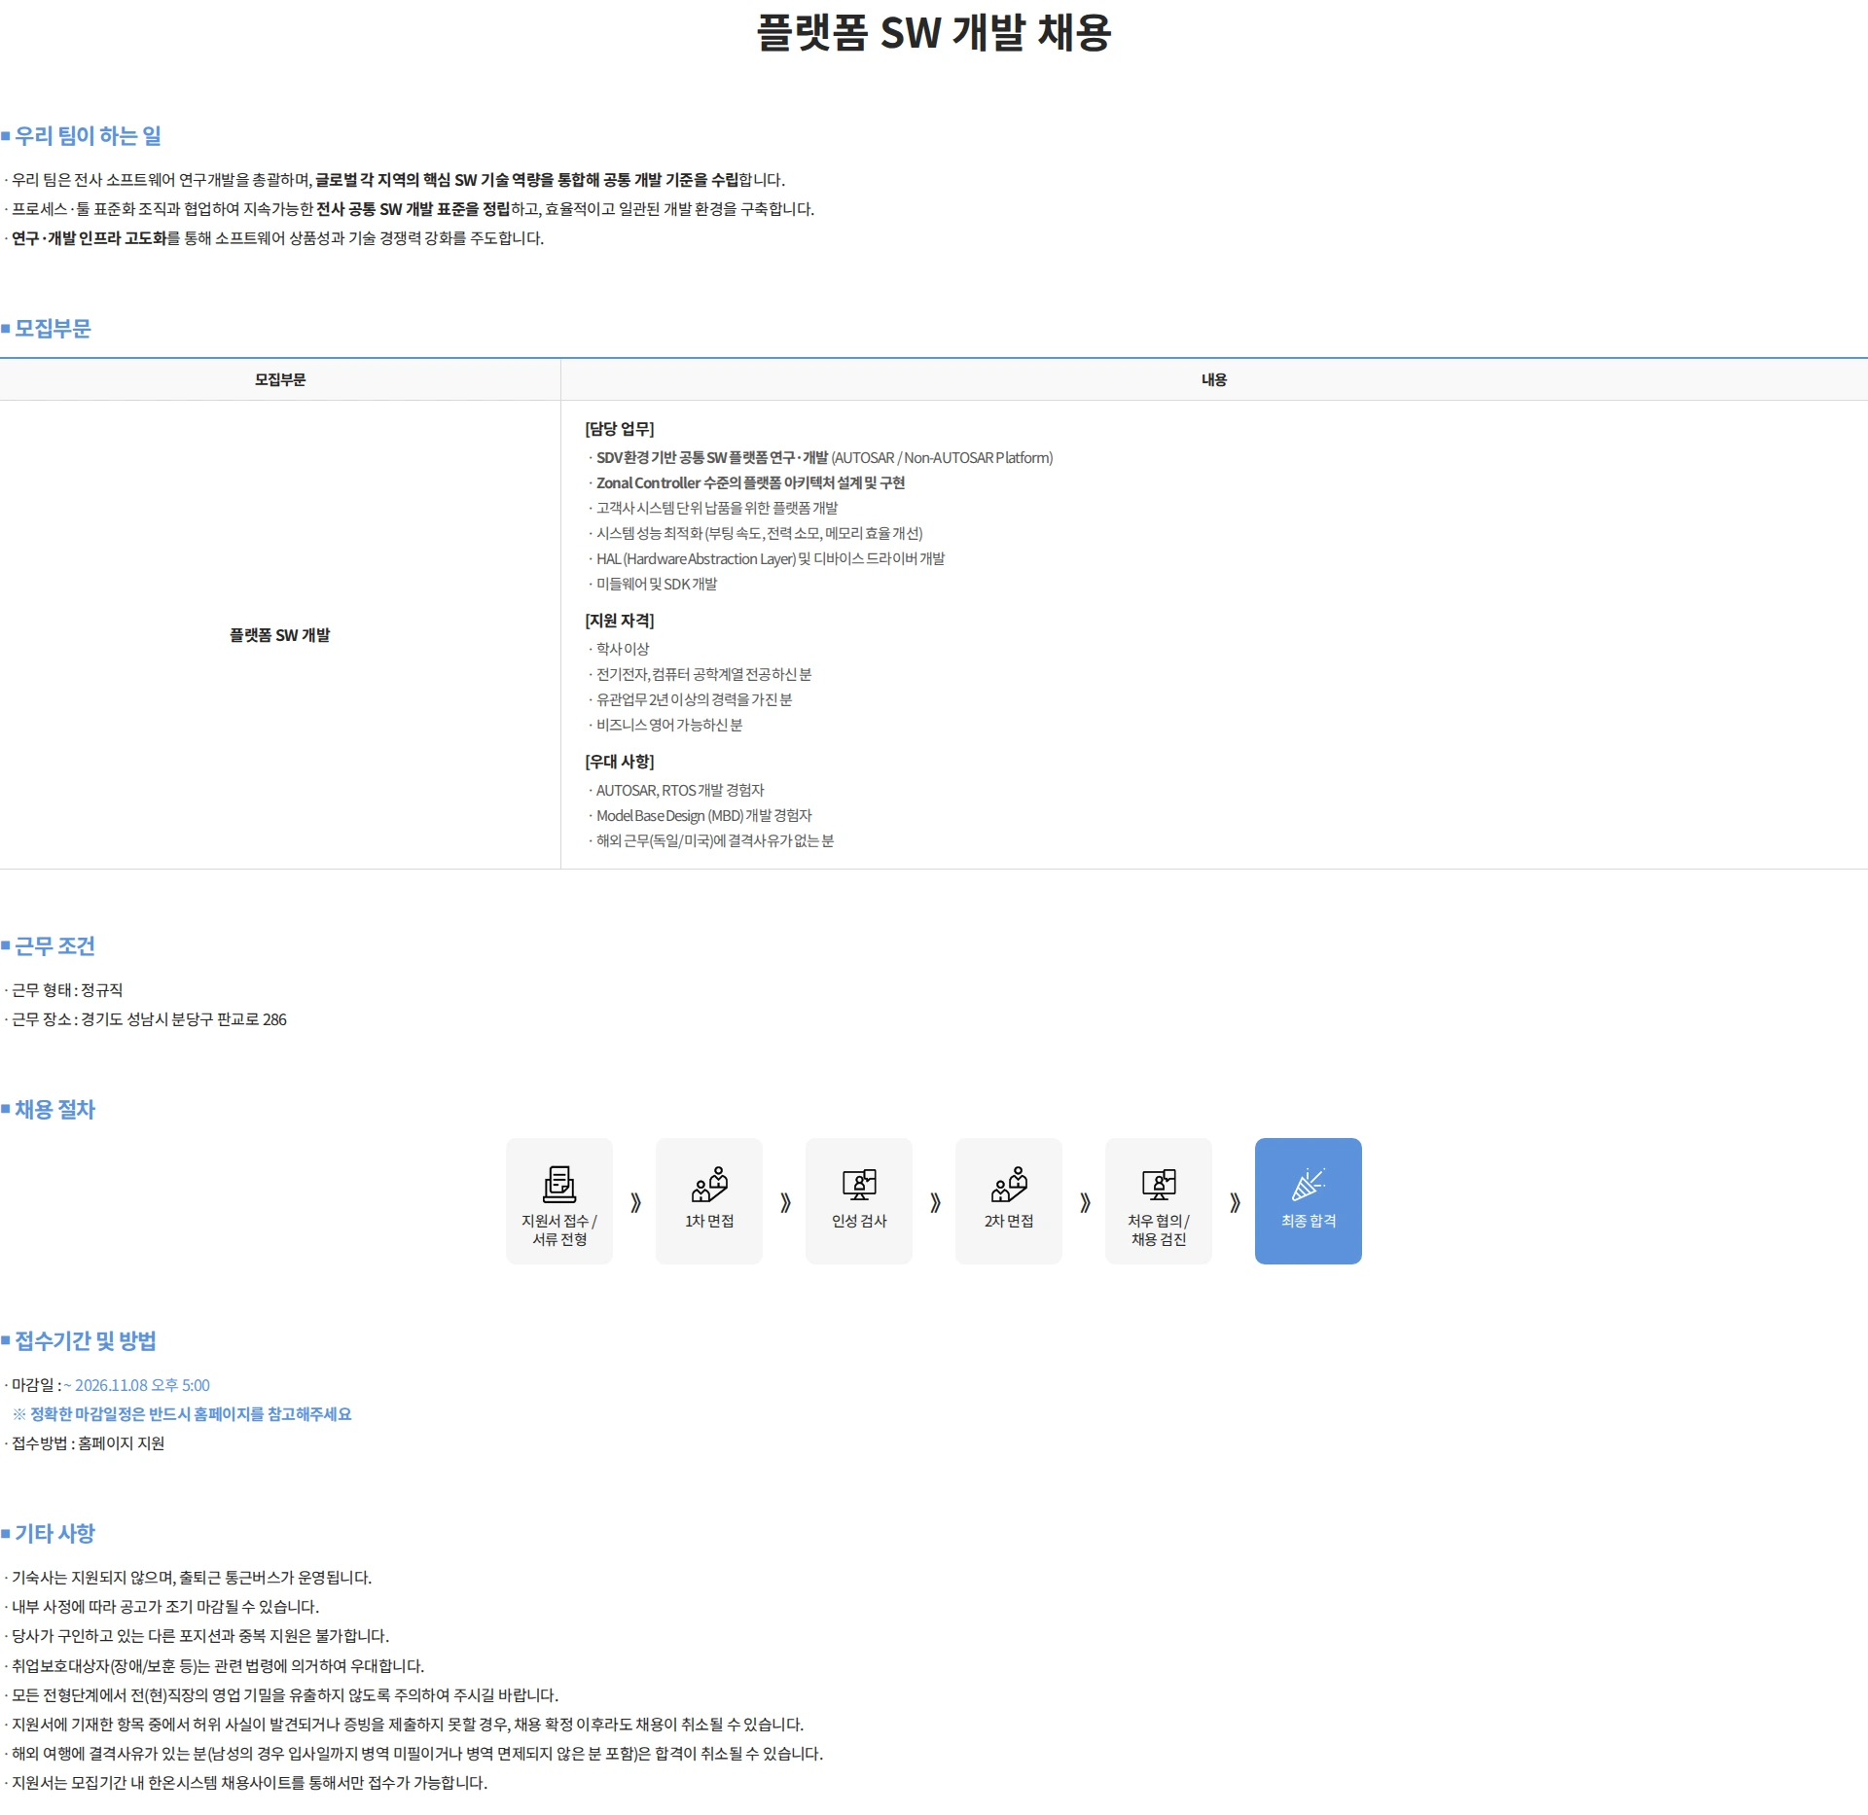Click the 근무 조건 section heading
1868x1815 pixels.
point(54,945)
